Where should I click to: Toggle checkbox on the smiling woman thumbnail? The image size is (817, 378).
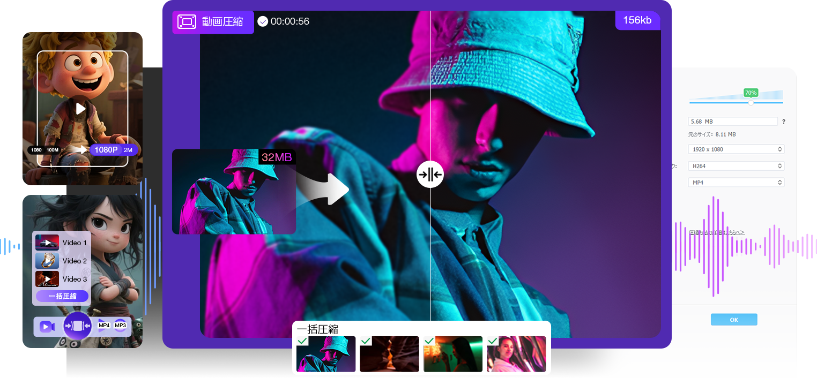click(x=493, y=341)
